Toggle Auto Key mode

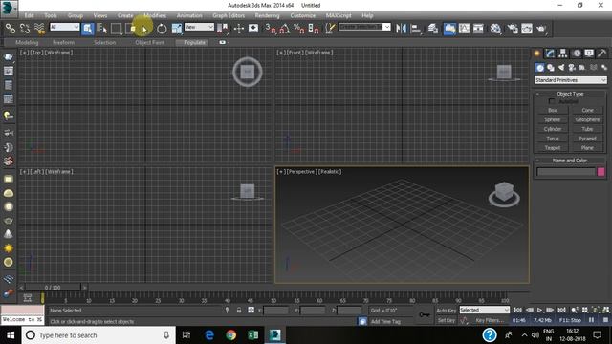[447, 311]
